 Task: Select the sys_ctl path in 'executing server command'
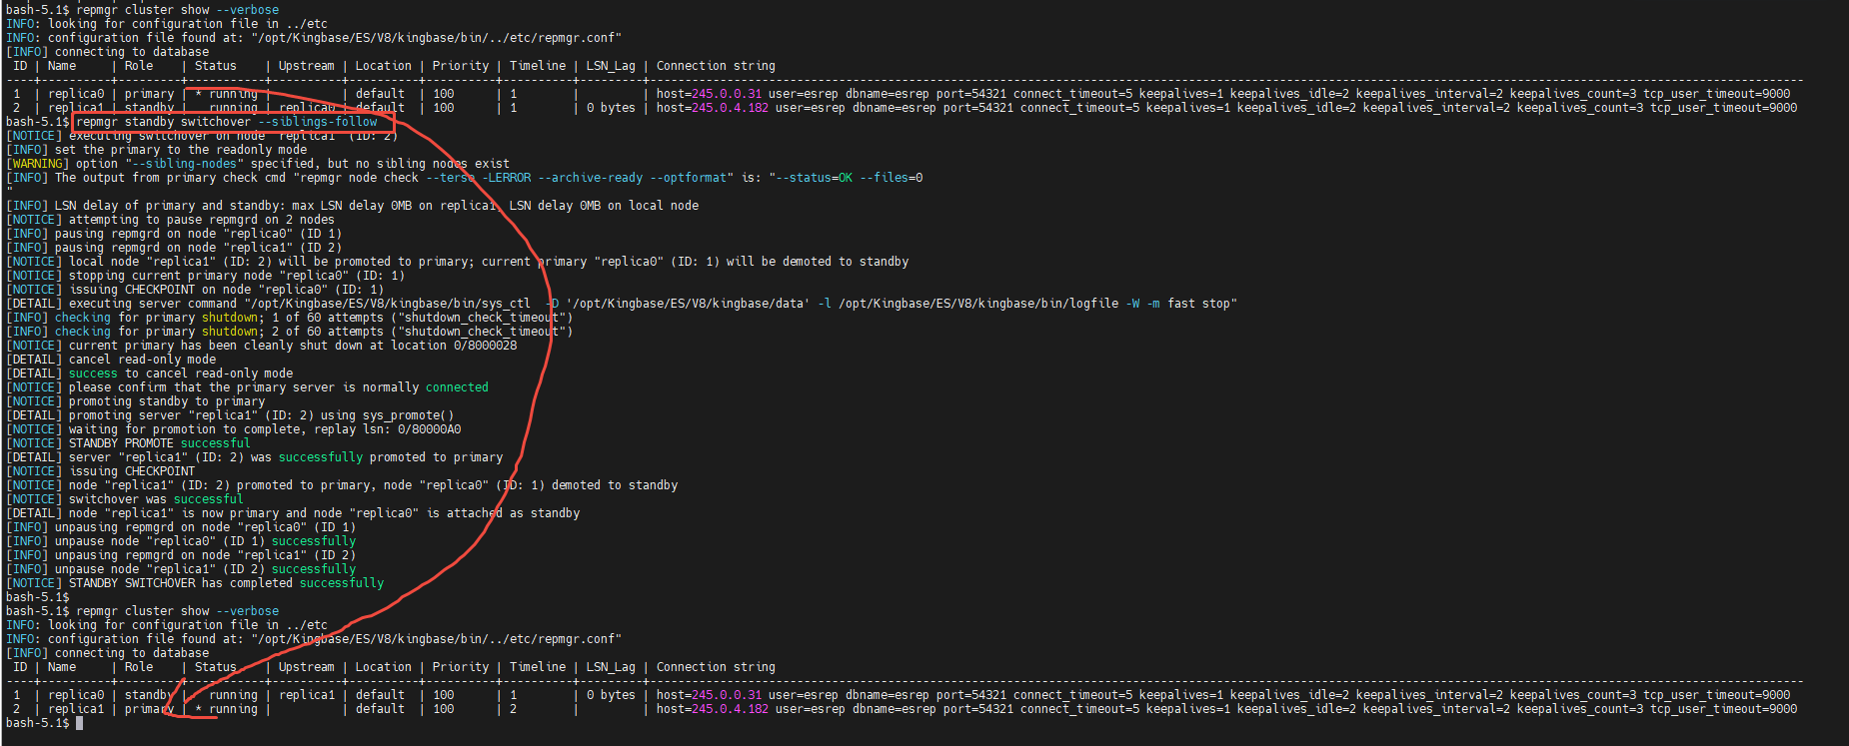coord(391,304)
